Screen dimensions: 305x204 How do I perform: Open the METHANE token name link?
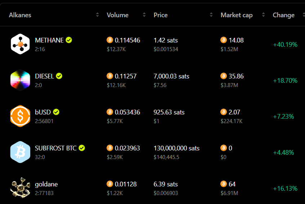[x=49, y=40]
